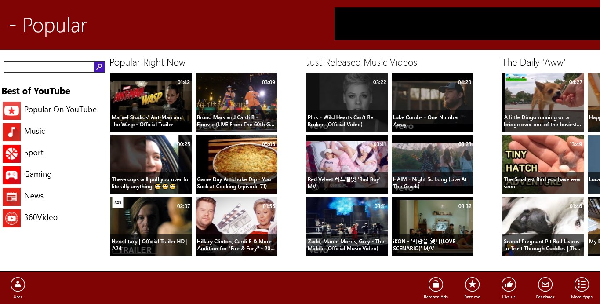600x304 pixels.
Task: Play Scared Pregnant Pit Bull video
Action: pyautogui.click(x=543, y=226)
